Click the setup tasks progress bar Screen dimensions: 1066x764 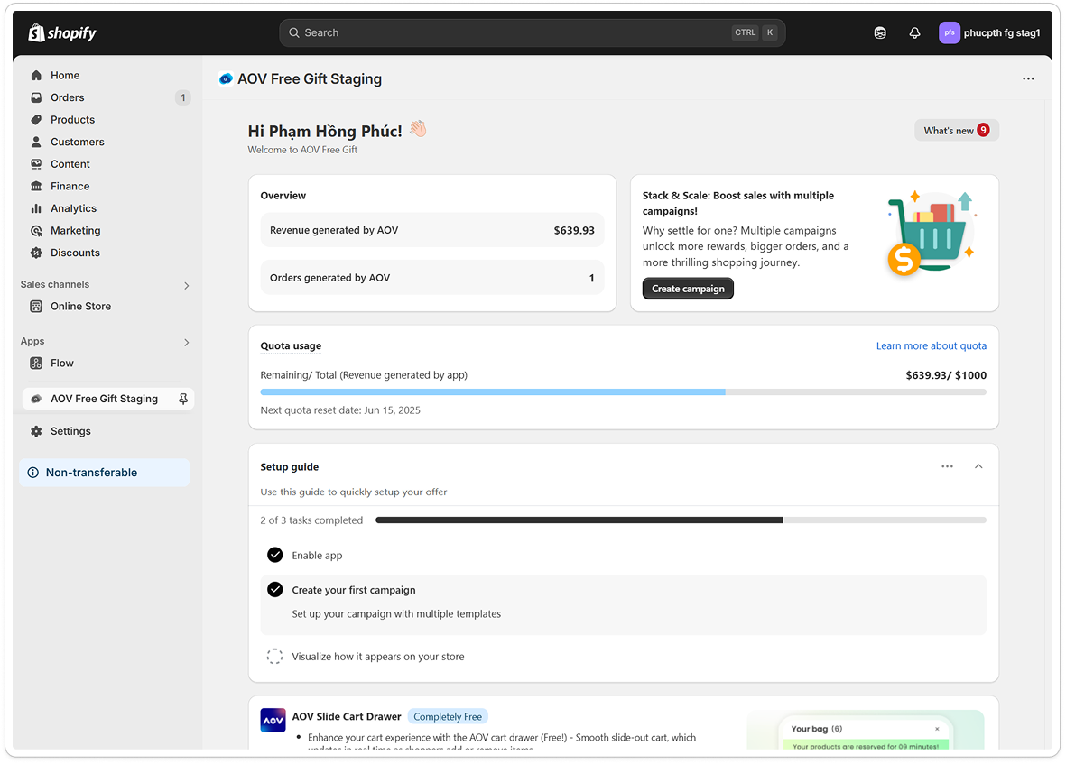[681, 520]
